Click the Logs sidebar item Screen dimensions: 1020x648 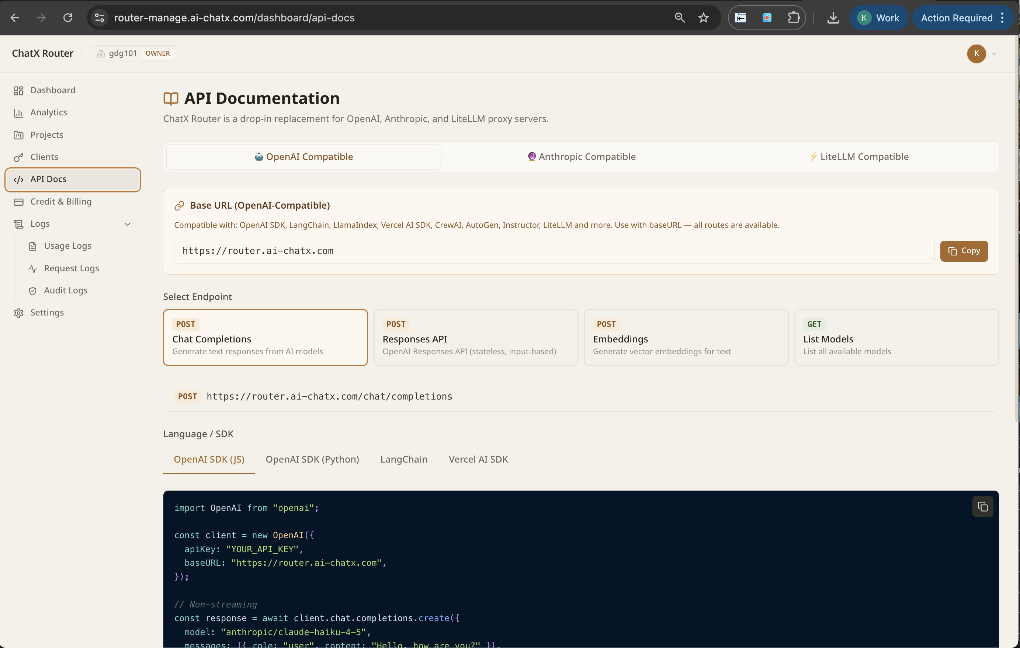click(73, 224)
